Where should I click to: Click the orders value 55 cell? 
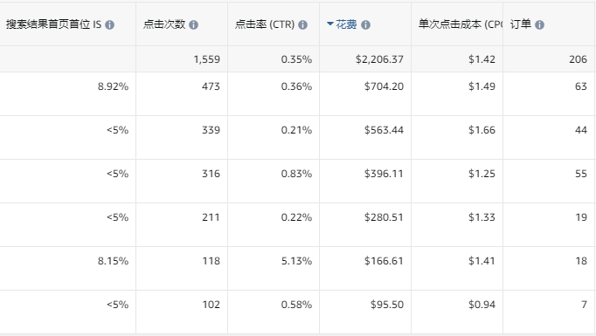click(x=550, y=182)
